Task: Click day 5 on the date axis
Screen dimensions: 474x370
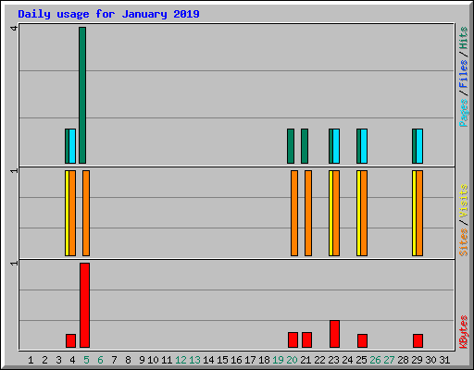Action: 86,360
